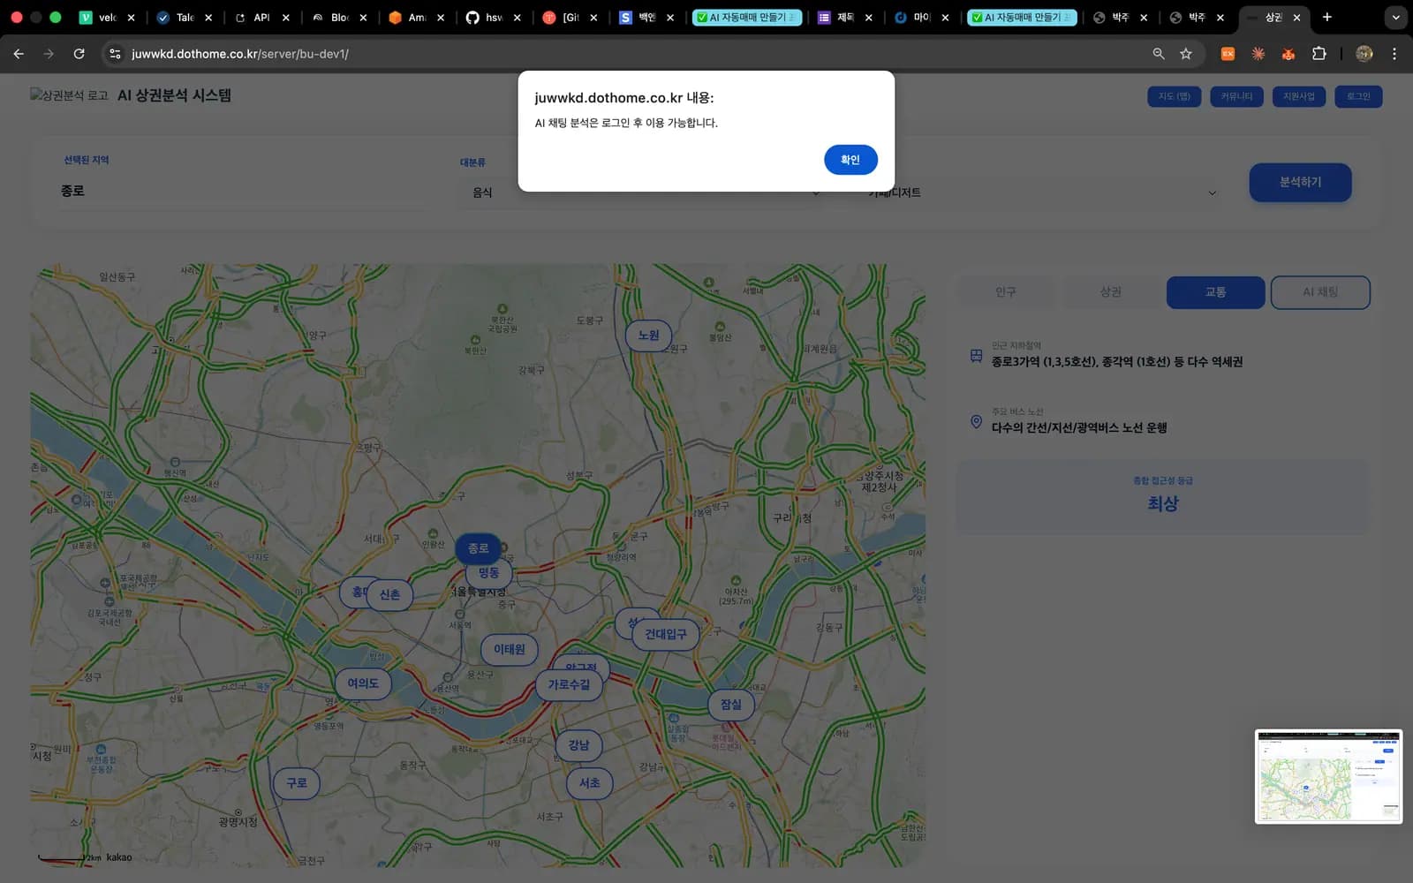Reload the page
The height and width of the screenshot is (883, 1413).
pyautogui.click(x=79, y=54)
